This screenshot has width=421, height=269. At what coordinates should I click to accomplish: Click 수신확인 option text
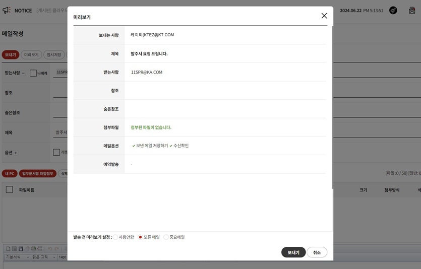[181, 146]
